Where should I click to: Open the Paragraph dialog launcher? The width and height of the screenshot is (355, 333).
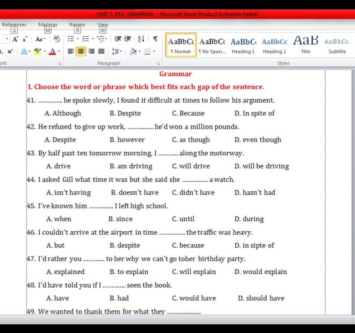click(x=158, y=63)
